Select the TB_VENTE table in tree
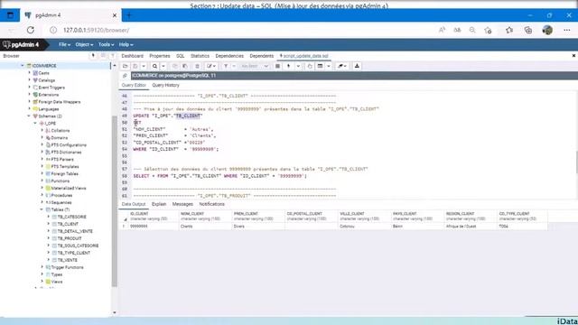Viewport: 578px width, 325px height. (68, 260)
